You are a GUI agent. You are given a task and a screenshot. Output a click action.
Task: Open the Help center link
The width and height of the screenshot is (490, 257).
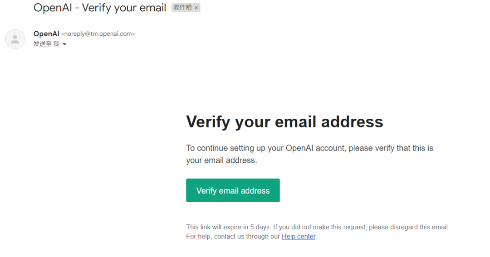[x=298, y=237]
